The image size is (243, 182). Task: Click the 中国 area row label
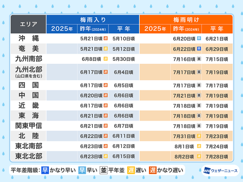[x=28, y=95]
